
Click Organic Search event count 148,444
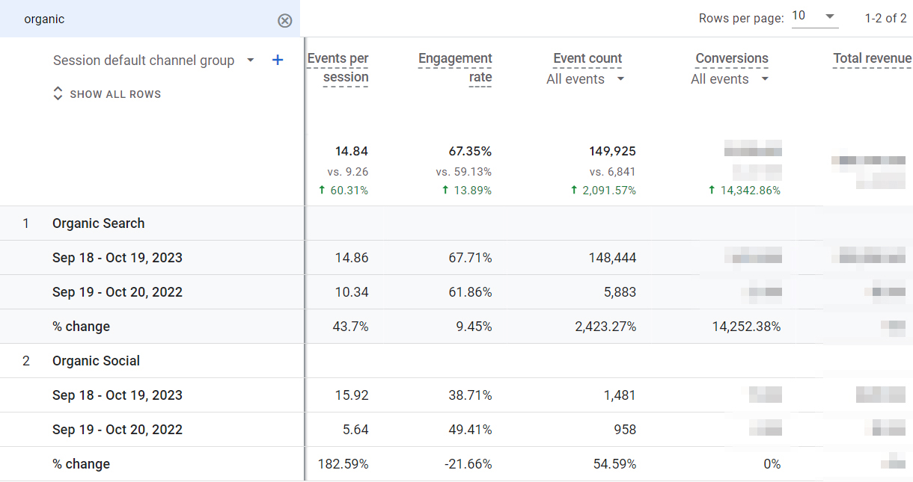click(x=612, y=258)
